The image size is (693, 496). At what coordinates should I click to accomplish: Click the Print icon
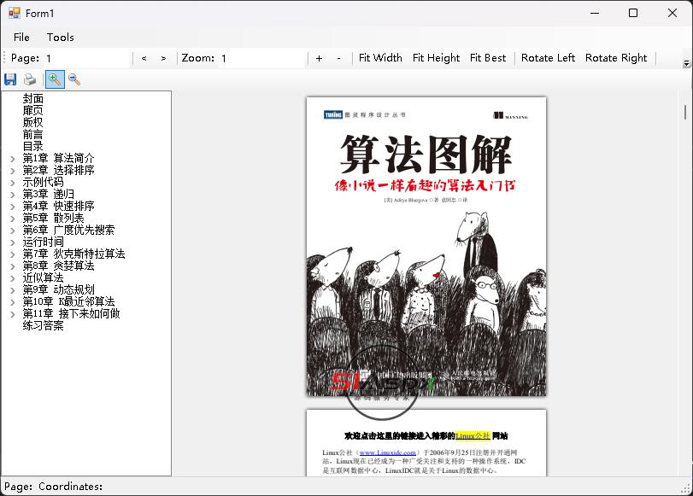(30, 79)
